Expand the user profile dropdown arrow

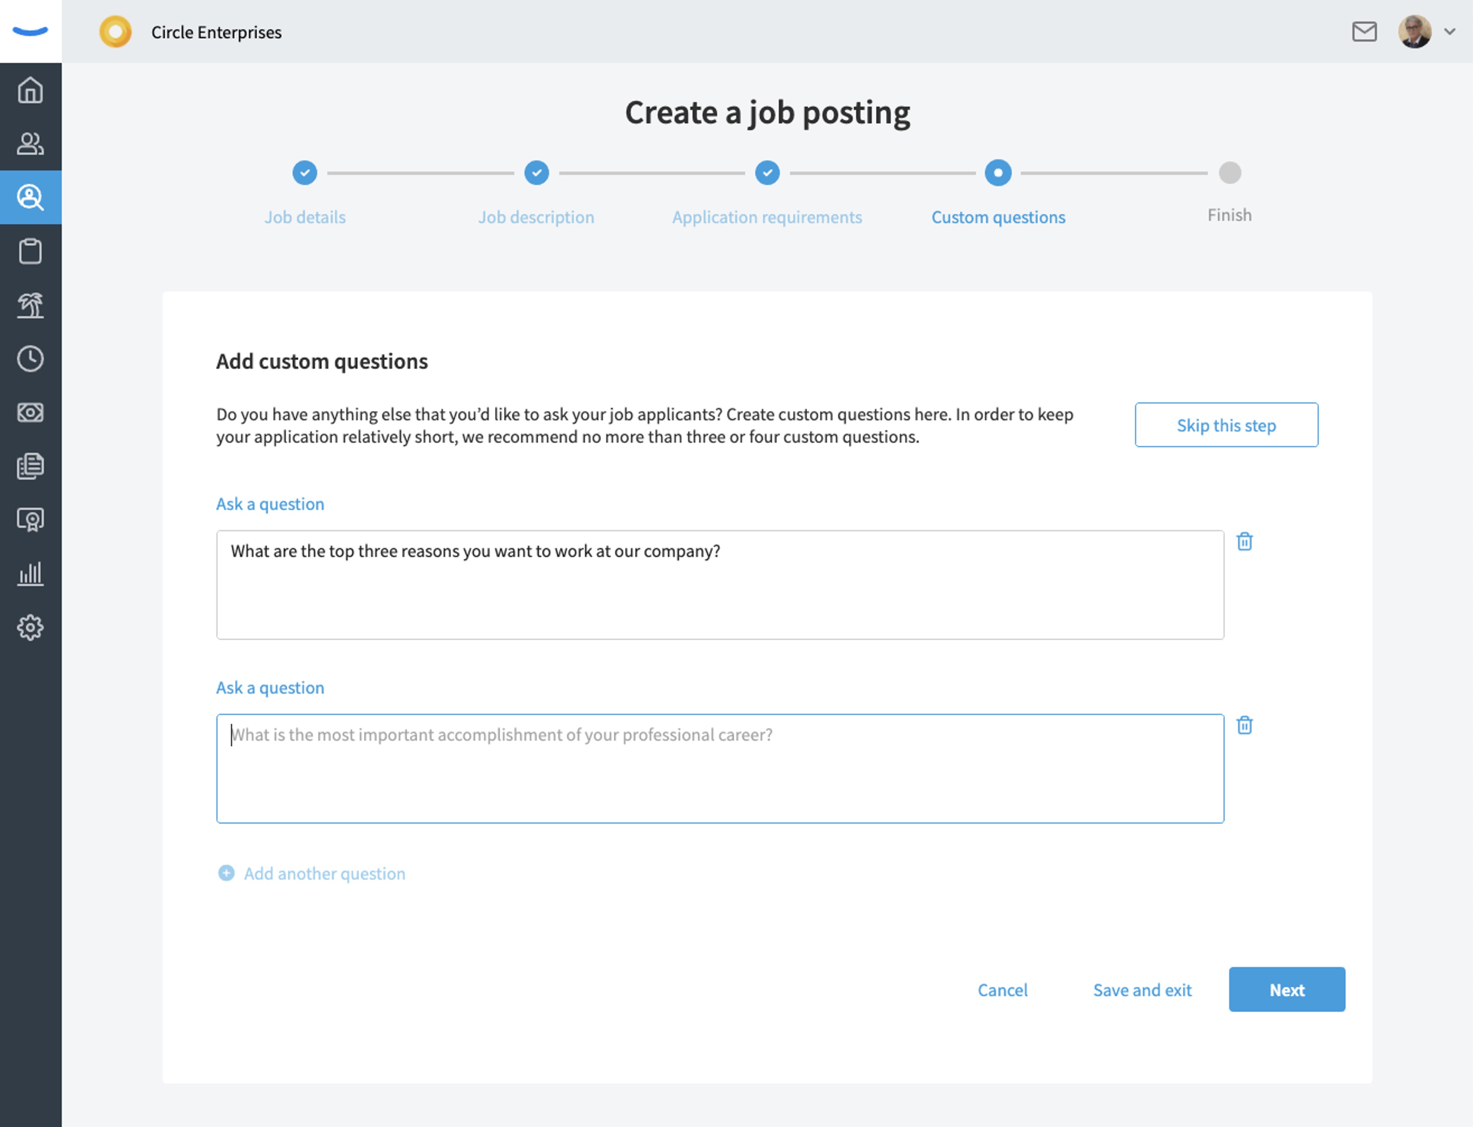click(x=1450, y=31)
